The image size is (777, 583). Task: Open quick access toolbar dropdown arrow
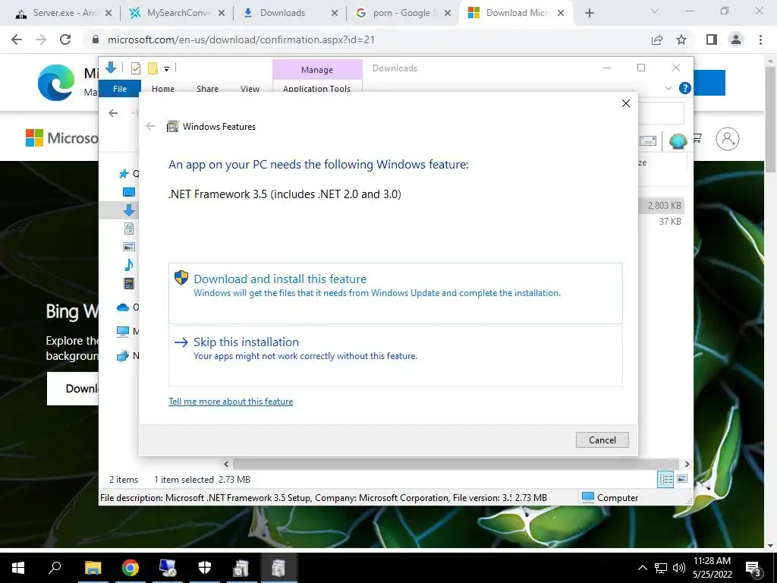coord(166,69)
